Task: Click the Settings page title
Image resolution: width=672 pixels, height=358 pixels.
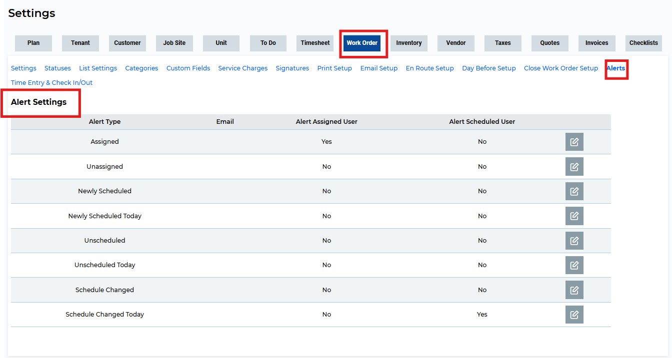Action: pos(31,13)
